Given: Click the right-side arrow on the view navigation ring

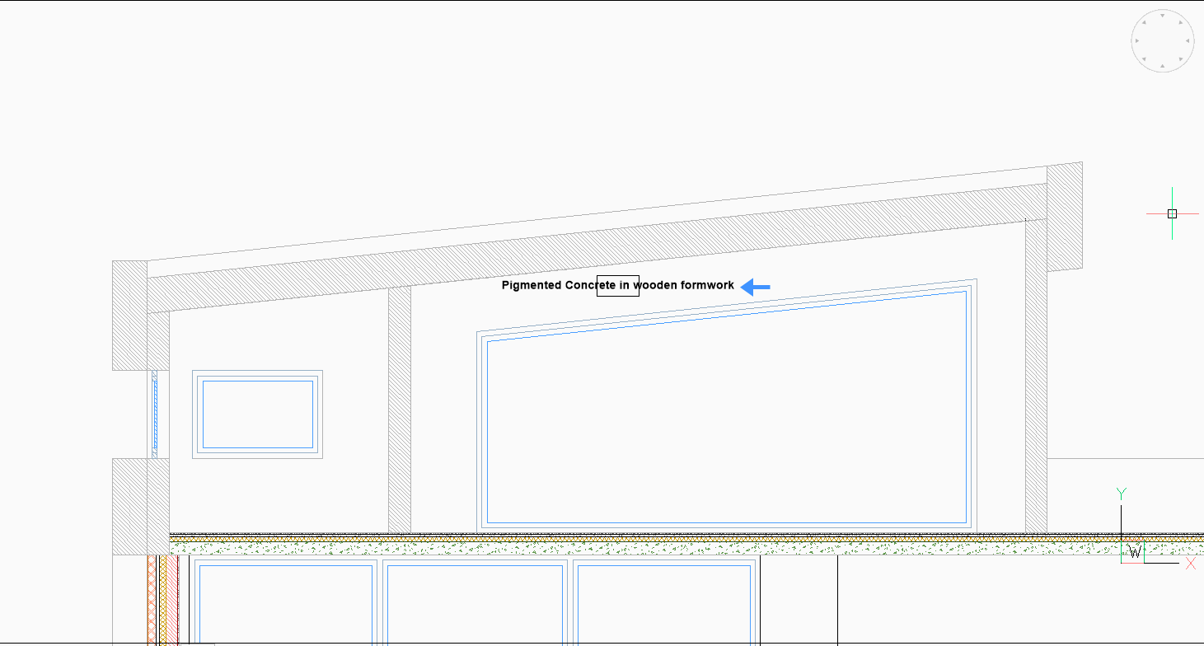Looking at the screenshot, I should (x=1189, y=40).
